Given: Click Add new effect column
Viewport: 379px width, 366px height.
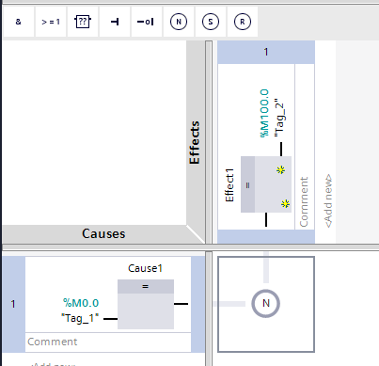Looking at the screenshot, I should click(328, 200).
